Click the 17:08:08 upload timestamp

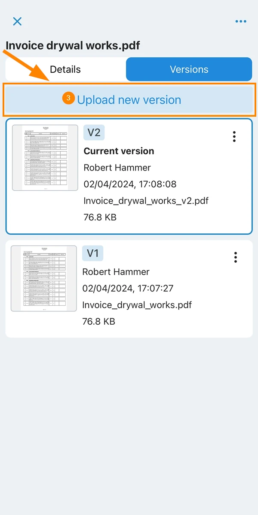(158, 184)
